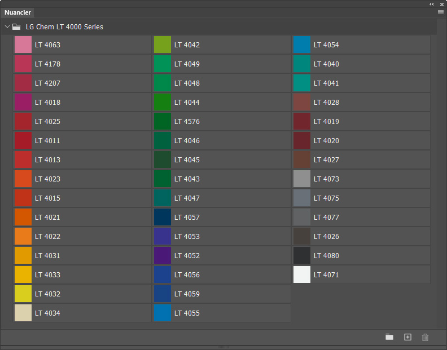
Task: Pick the beige LT 4034 swatch
Action: click(23, 313)
